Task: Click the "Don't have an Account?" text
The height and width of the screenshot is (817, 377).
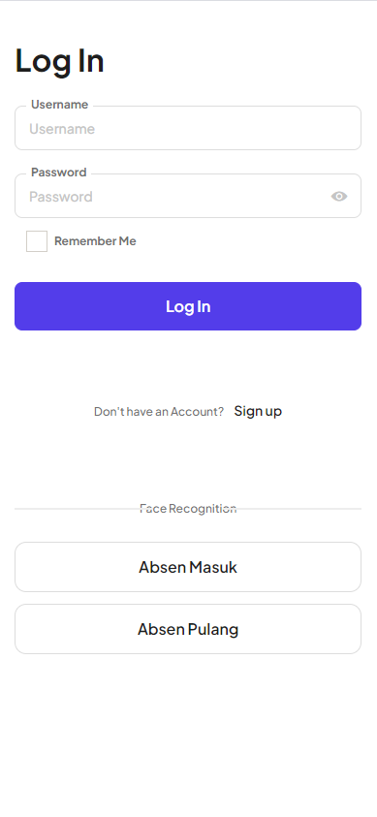Action: click(x=159, y=412)
